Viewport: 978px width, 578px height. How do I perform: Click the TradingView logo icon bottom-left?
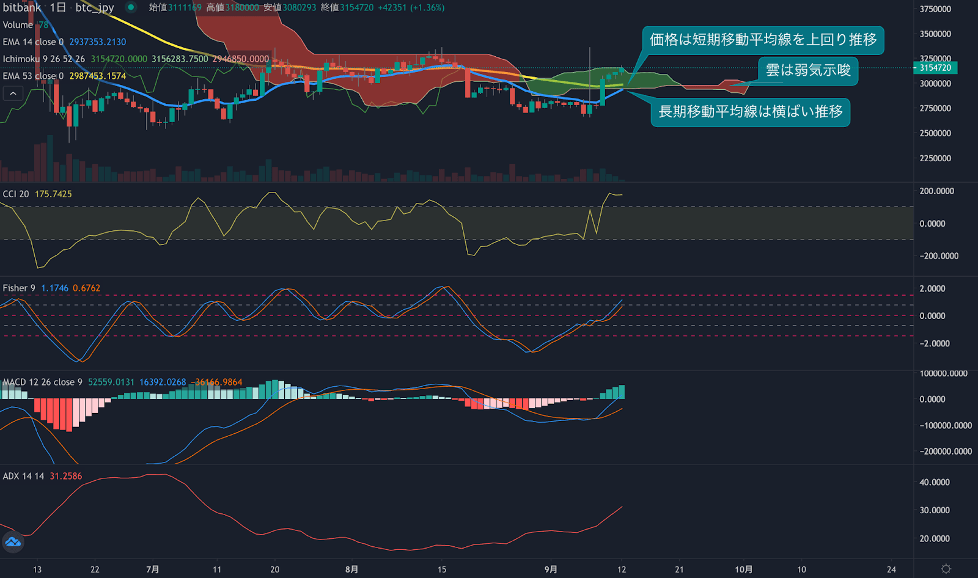pos(12,542)
